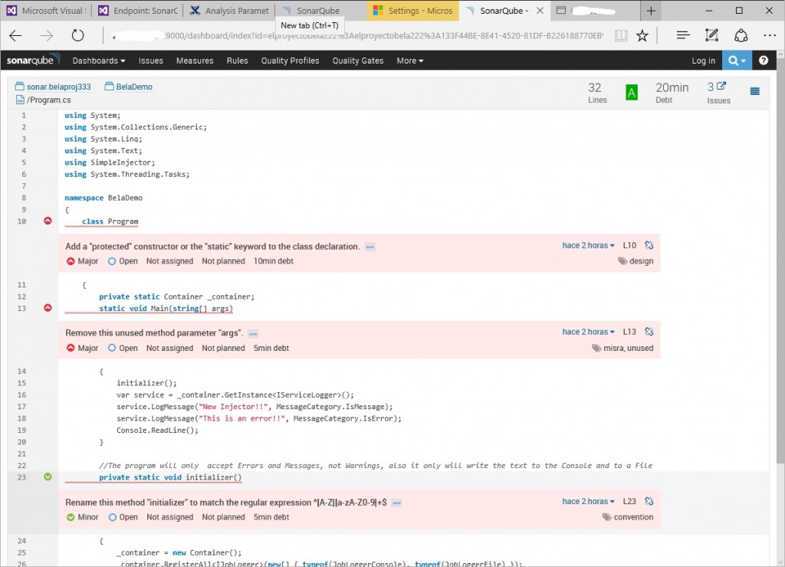This screenshot has height=567, width=785.
Task: Open the browser Hub panel
Action: pyautogui.click(x=683, y=35)
